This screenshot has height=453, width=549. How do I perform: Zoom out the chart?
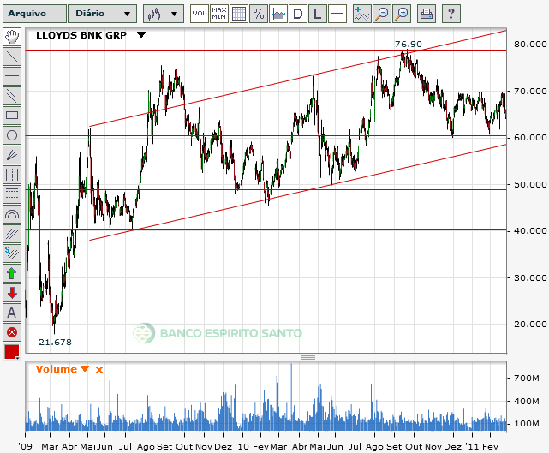tap(382, 14)
